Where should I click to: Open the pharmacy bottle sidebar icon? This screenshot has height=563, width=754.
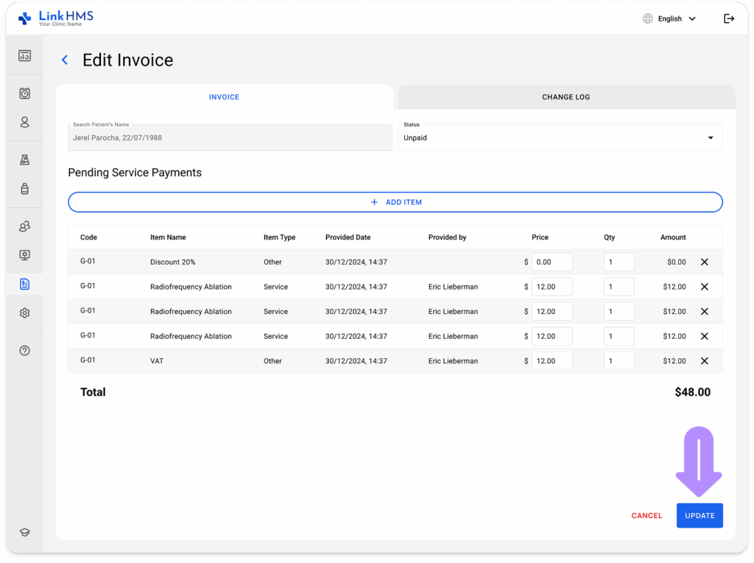(24, 189)
